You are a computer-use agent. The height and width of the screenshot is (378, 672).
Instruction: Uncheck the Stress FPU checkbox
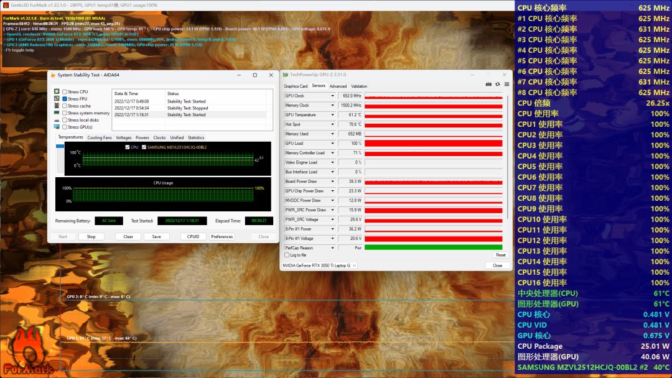tap(65, 99)
